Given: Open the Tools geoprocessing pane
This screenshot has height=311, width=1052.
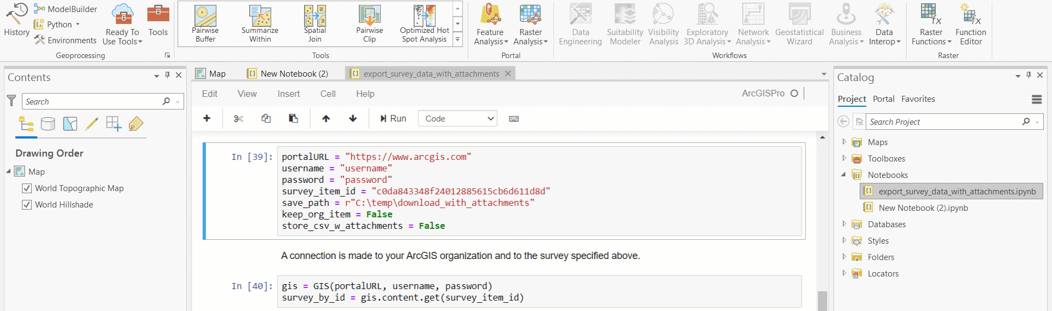Looking at the screenshot, I should 158,20.
